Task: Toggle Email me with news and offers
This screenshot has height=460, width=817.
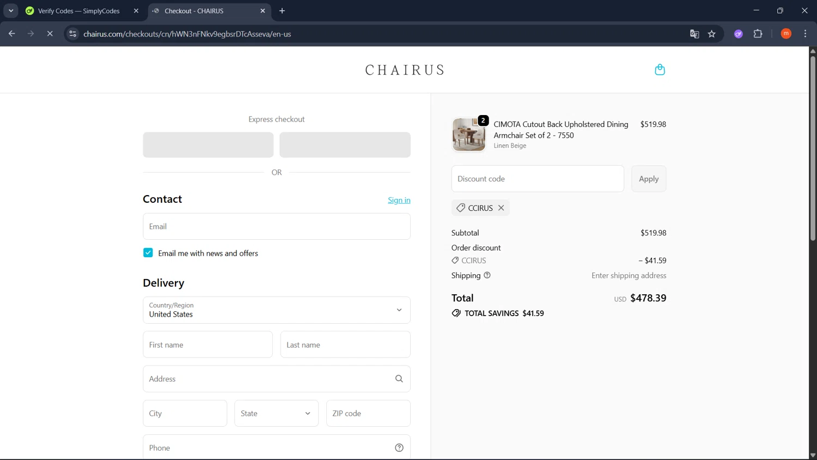Action: coord(148,253)
